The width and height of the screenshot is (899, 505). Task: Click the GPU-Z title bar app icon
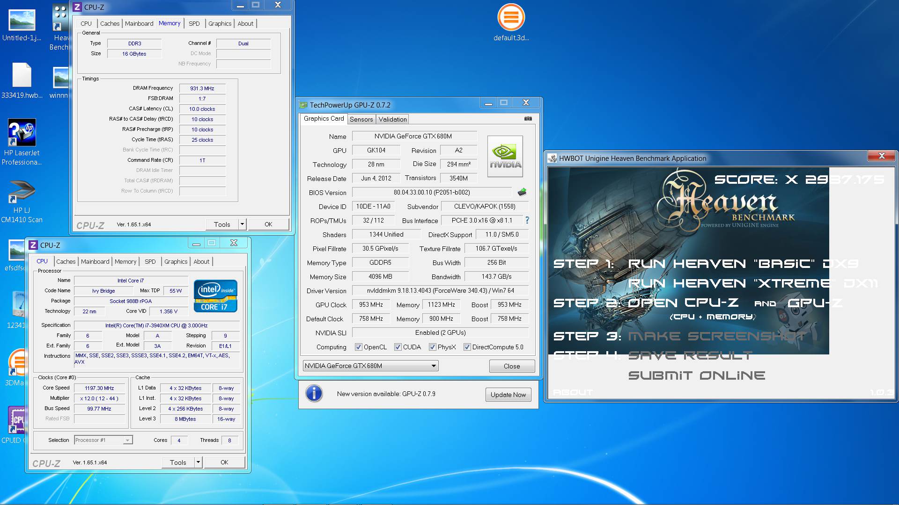[x=303, y=105]
